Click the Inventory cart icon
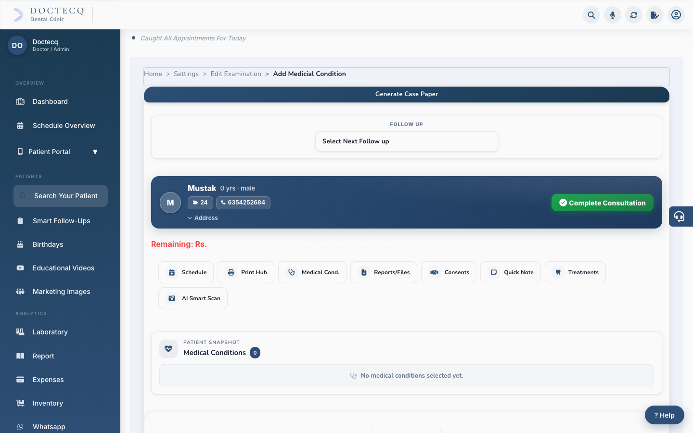The image size is (693, 433). coord(20,403)
